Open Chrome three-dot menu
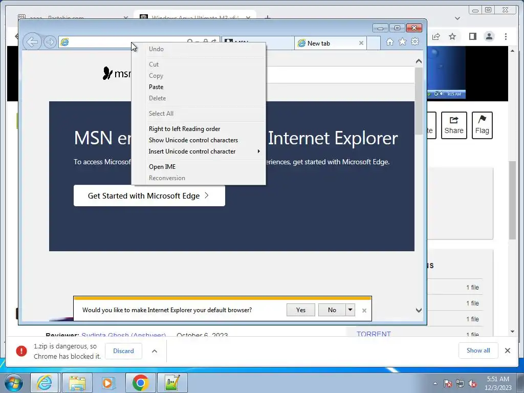524x393 pixels. (506, 36)
